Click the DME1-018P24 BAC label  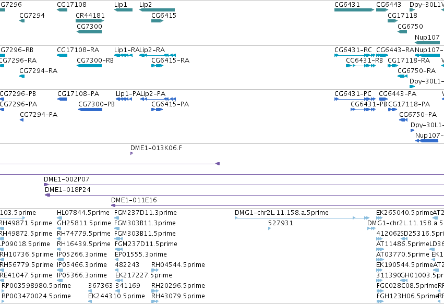pyautogui.click(x=68, y=190)
